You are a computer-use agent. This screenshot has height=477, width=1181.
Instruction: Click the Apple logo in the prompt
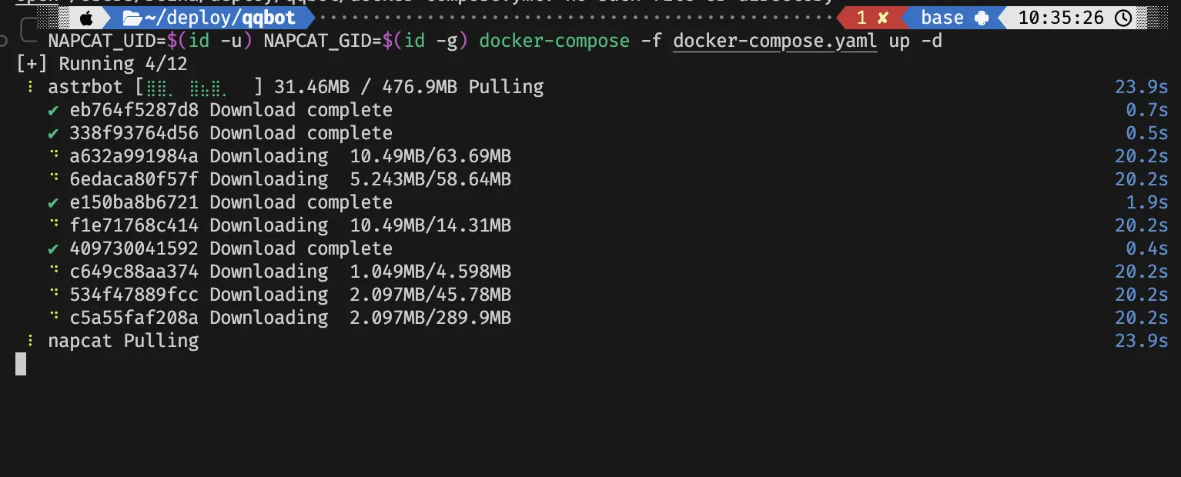(x=86, y=18)
